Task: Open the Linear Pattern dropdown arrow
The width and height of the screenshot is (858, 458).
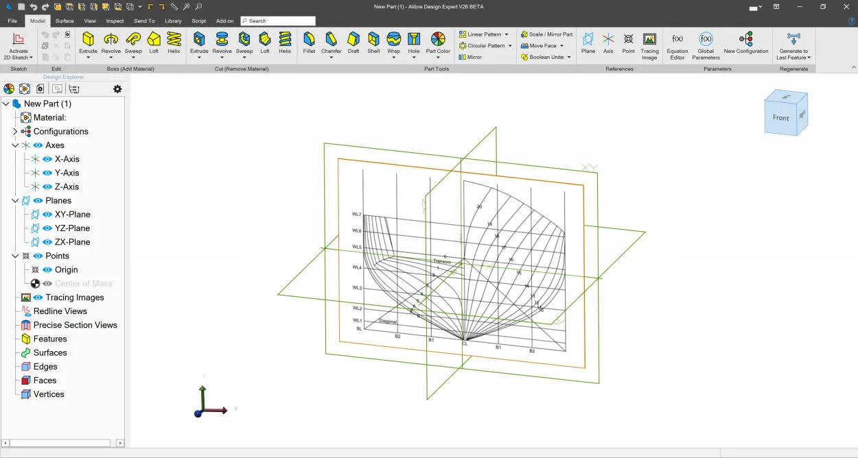Action: pos(507,34)
